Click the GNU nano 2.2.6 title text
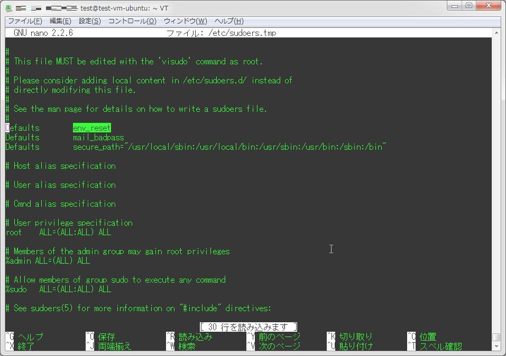 (x=43, y=33)
